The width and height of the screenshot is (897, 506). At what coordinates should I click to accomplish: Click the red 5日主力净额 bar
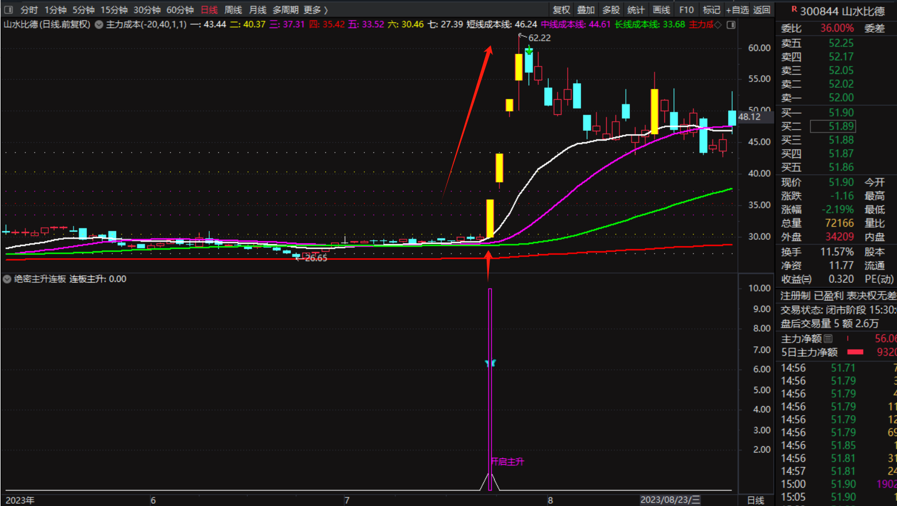coord(855,352)
